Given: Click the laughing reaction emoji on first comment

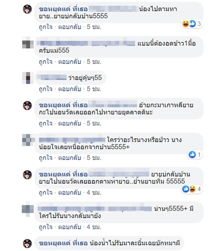Looking at the screenshot, I should [185, 24].
